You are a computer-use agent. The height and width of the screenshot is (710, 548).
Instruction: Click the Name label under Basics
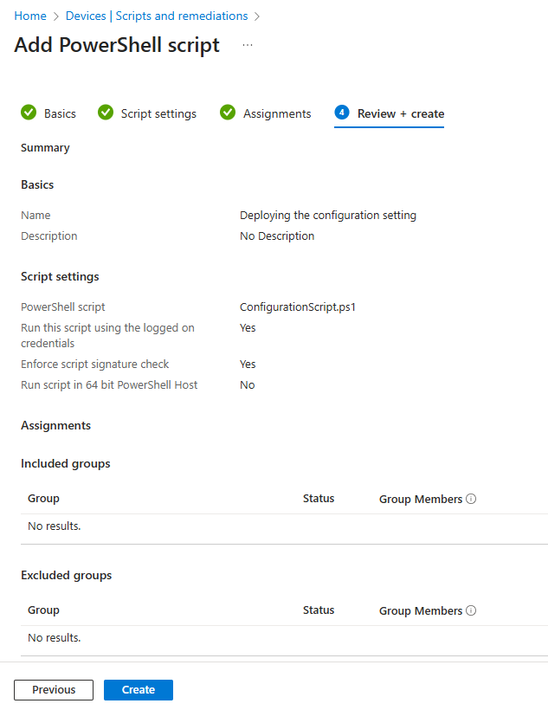pos(35,215)
